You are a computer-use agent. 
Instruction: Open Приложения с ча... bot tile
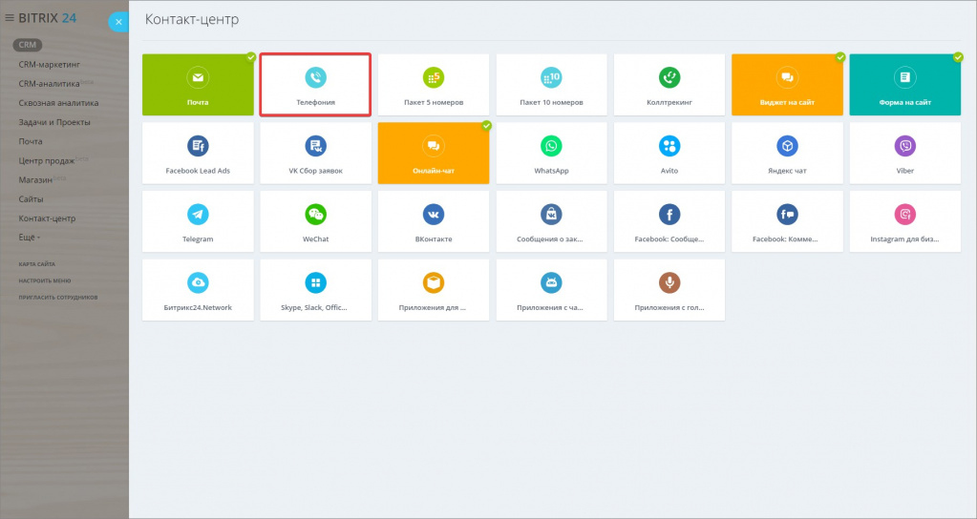click(x=551, y=290)
